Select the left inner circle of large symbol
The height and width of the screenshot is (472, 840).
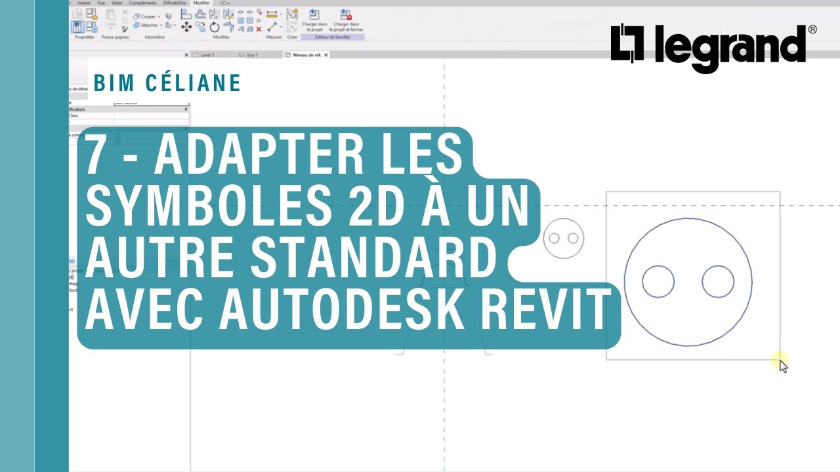pyautogui.click(x=658, y=281)
